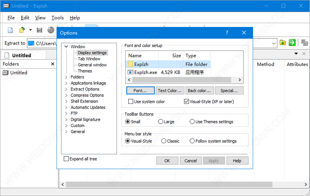Expand the Shell Extension node
This screenshot has width=310, height=196.
tap(66, 102)
